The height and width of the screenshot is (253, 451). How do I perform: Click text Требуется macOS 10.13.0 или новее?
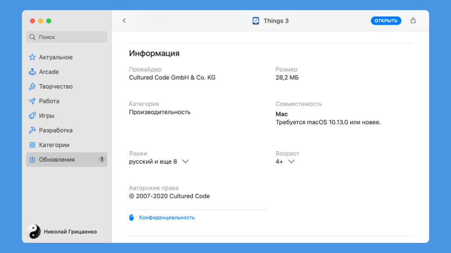(x=328, y=122)
